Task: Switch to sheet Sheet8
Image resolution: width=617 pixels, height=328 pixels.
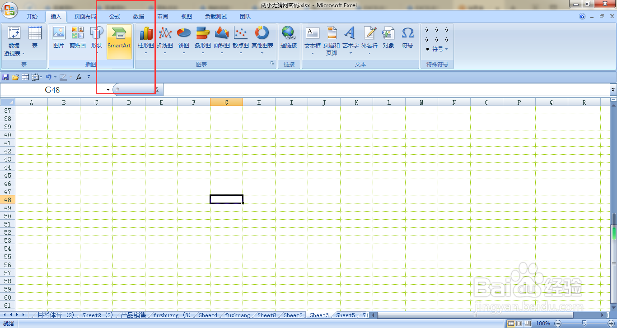Action: point(267,315)
